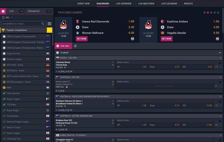The width and height of the screenshot is (224, 142).
Task: Open the Live Multiview tab
Action: [x=146, y=4]
